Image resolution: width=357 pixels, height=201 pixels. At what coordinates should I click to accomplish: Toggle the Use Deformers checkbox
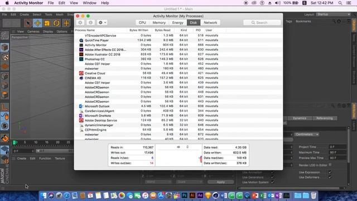[330, 177]
